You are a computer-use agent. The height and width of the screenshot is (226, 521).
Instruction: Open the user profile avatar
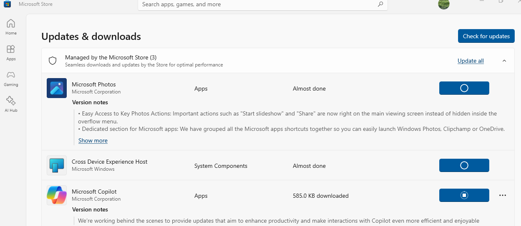(444, 4)
